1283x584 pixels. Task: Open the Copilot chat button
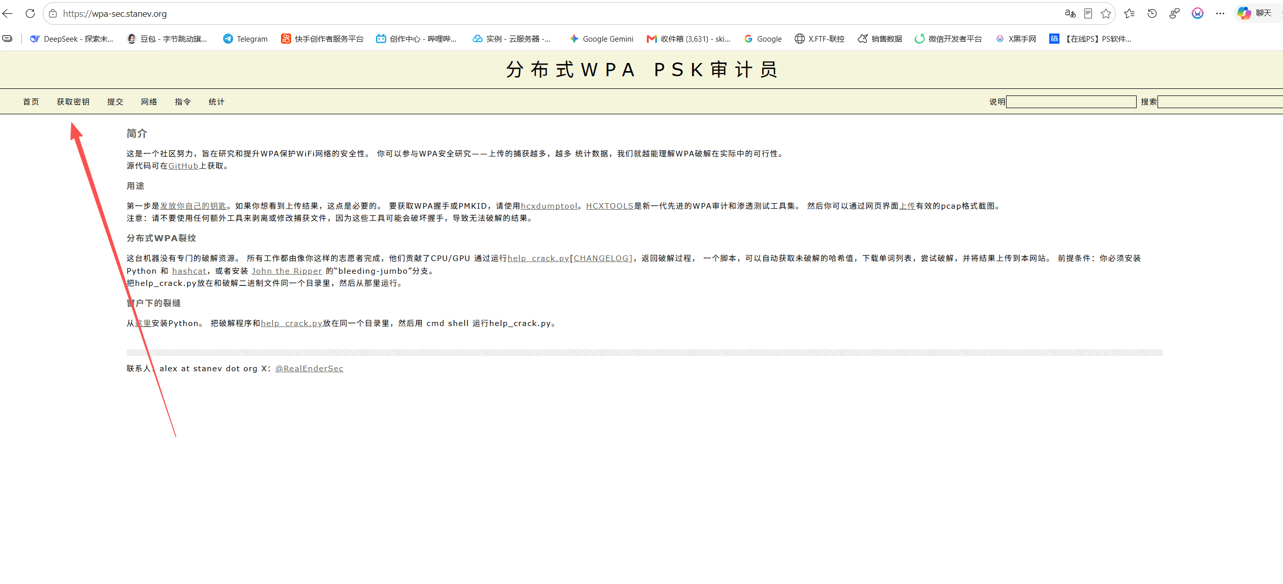tap(1255, 13)
